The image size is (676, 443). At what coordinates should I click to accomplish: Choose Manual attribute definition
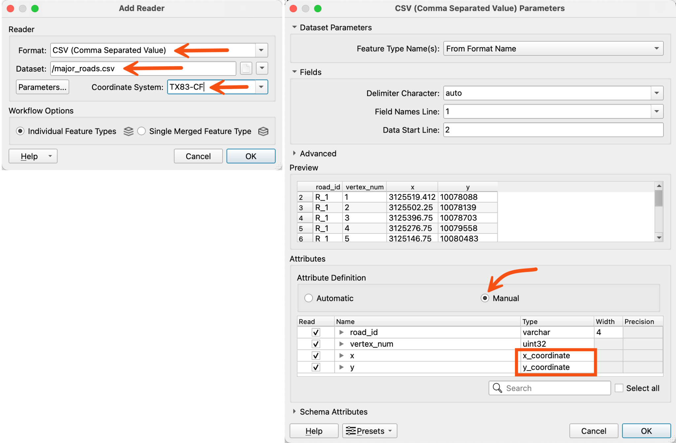[485, 298]
